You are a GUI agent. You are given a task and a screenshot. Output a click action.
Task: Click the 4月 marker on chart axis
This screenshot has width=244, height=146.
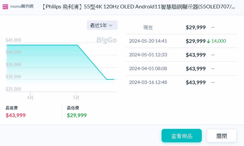(30, 98)
